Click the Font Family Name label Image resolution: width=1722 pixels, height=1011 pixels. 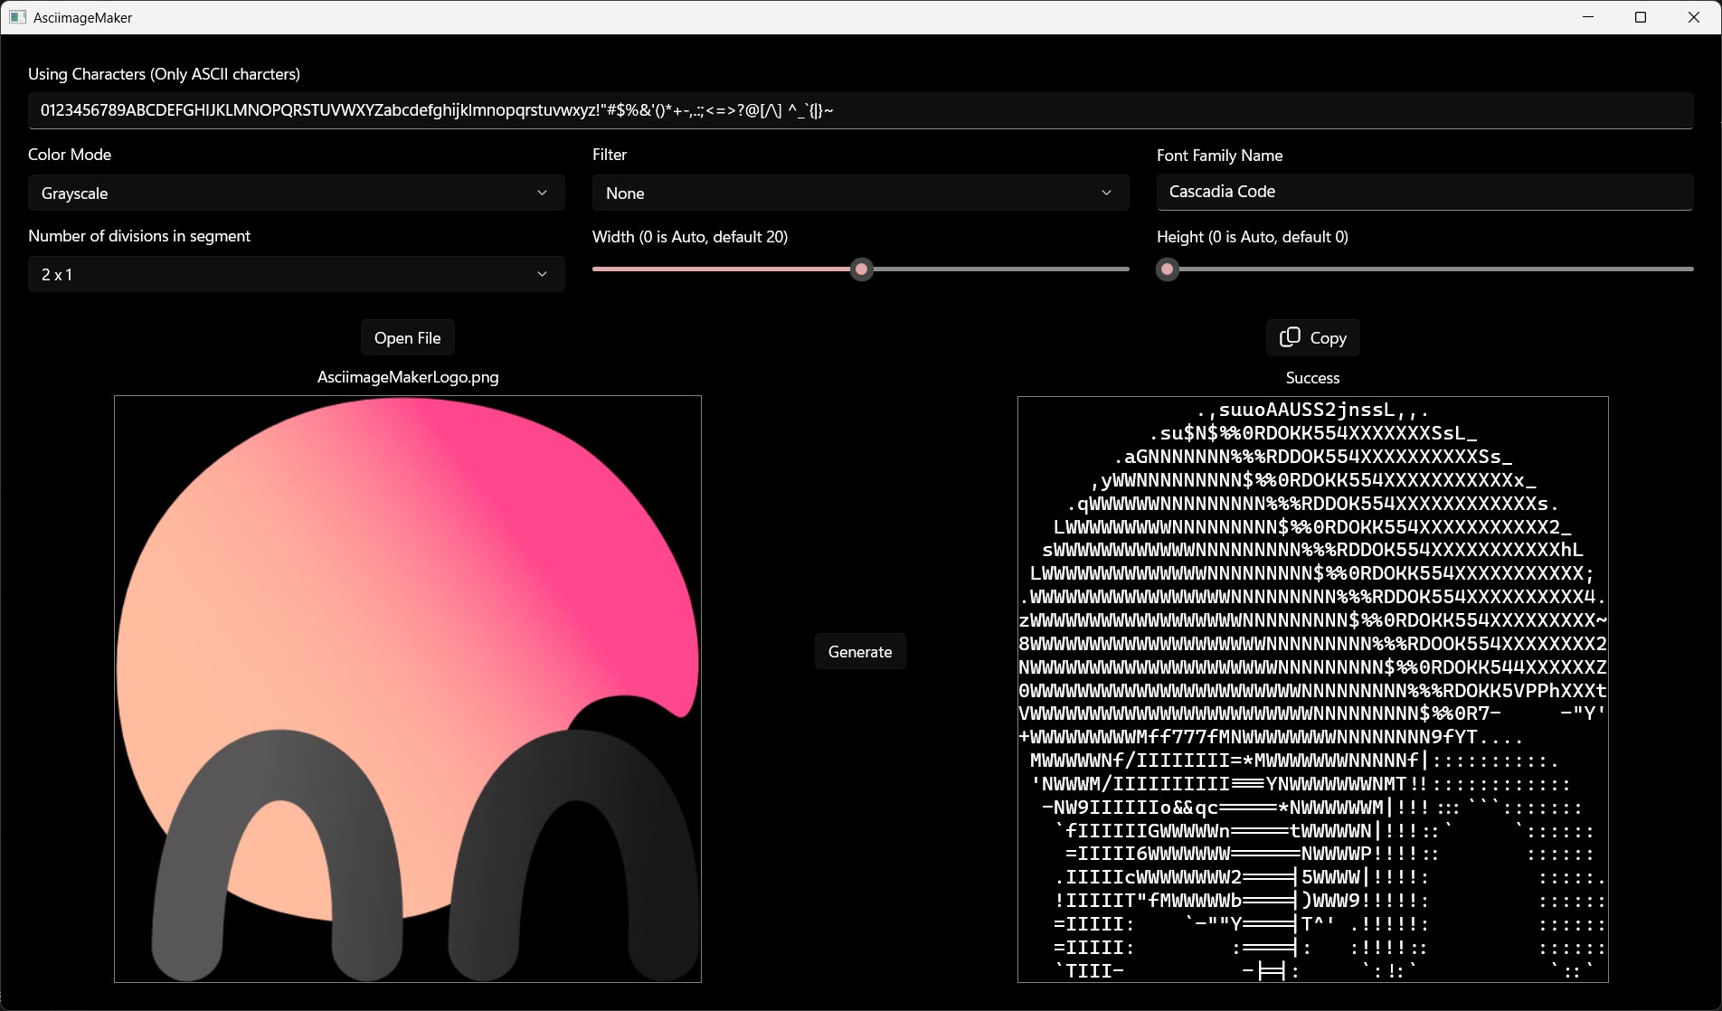coord(1220,156)
